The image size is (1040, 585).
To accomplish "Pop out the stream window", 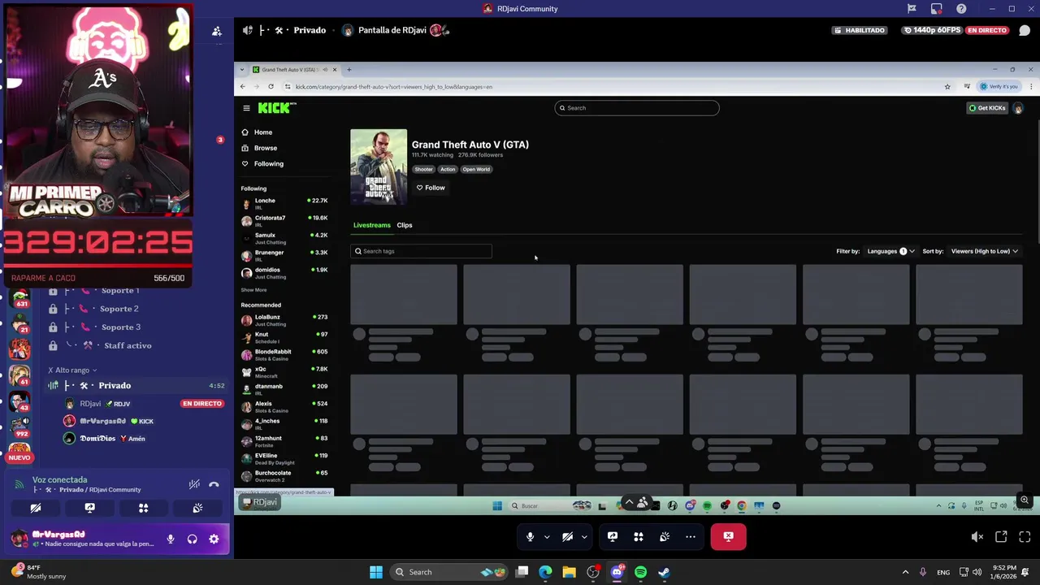I will click(1001, 536).
